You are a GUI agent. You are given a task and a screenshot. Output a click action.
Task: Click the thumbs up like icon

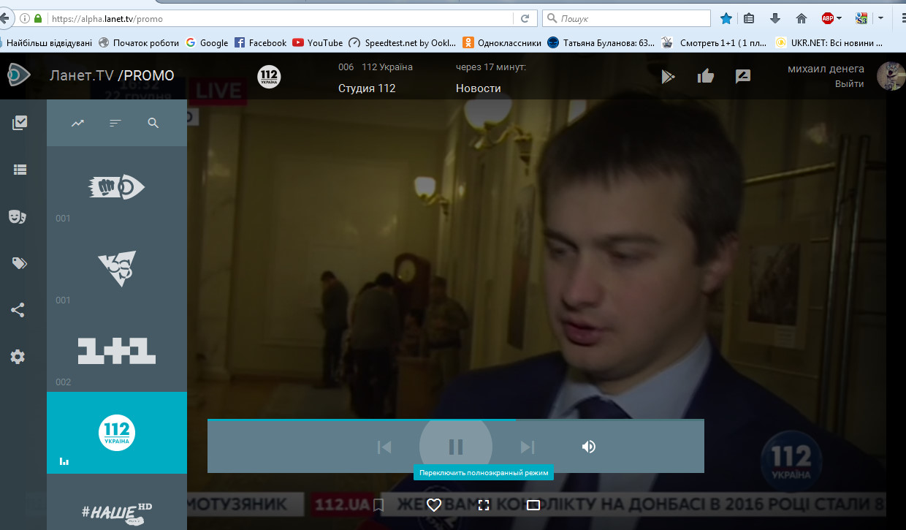[x=705, y=76]
